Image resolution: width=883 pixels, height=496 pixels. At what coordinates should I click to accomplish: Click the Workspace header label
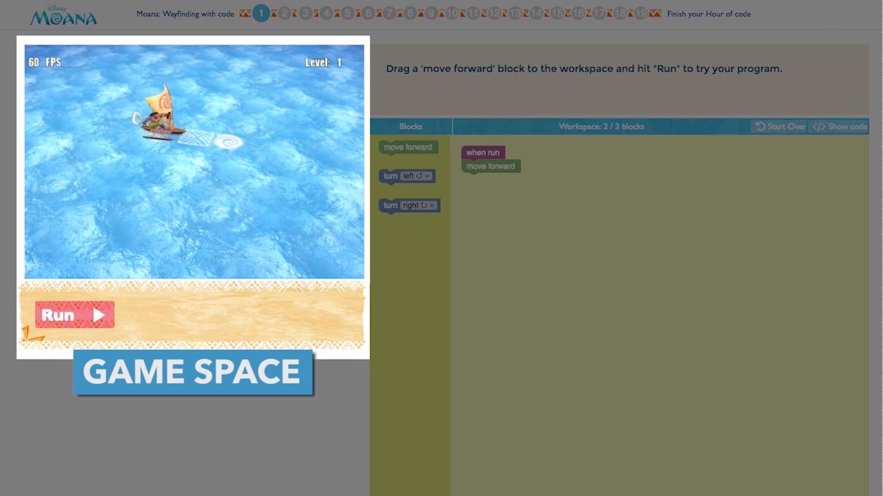coord(601,127)
